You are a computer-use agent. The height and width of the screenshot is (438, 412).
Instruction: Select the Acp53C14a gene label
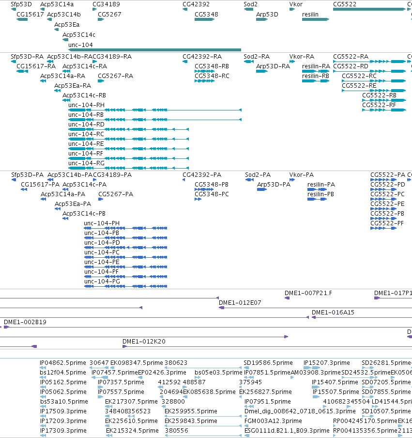click(57, 4)
